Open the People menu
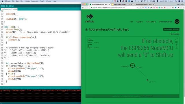The height and width of the screenshot is (104, 185). pos(42,1)
